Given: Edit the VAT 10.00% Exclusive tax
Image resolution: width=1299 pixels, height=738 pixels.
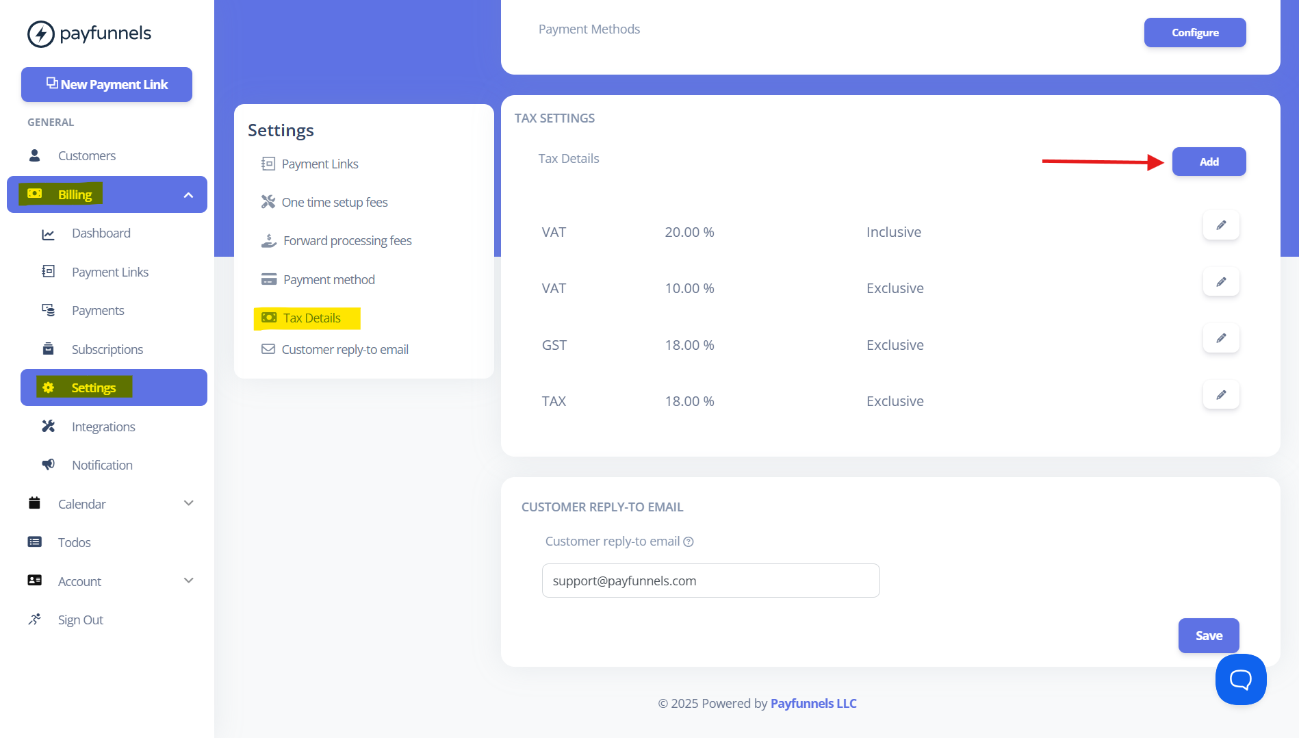Looking at the screenshot, I should point(1221,282).
